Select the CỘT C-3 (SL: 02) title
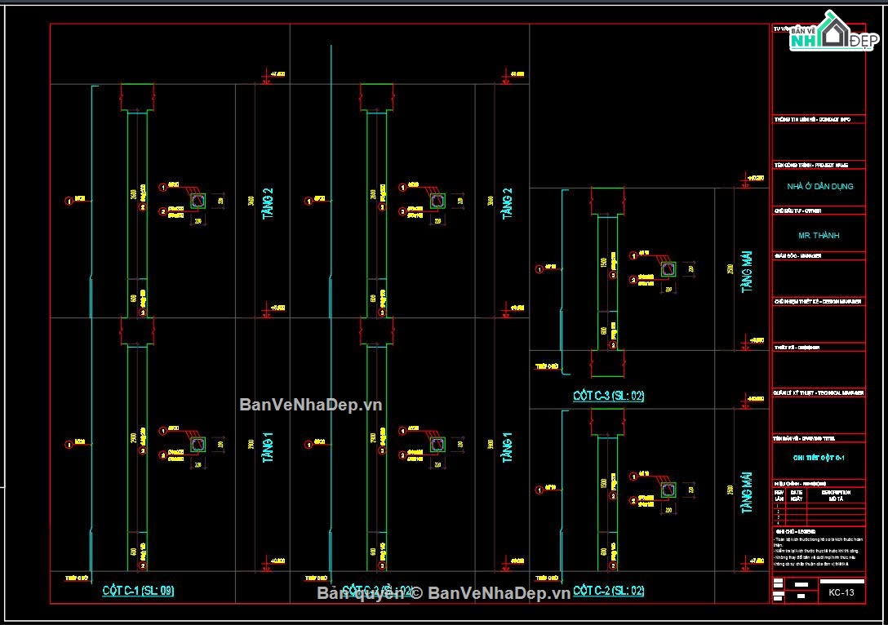This screenshot has height=625, width=888. coord(609,396)
